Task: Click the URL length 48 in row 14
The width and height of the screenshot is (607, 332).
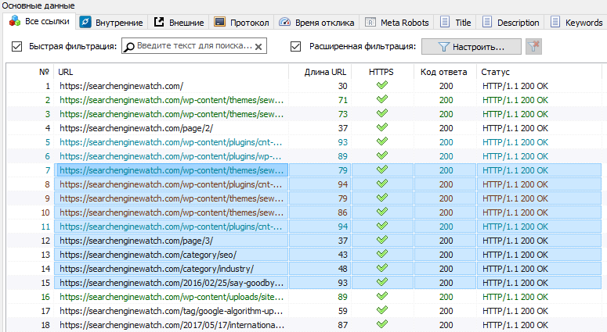Action: pos(342,269)
